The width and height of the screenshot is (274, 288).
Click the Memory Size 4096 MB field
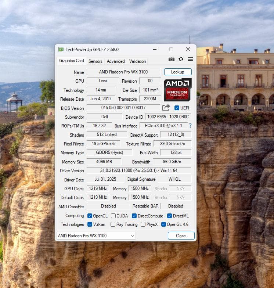tap(104, 162)
